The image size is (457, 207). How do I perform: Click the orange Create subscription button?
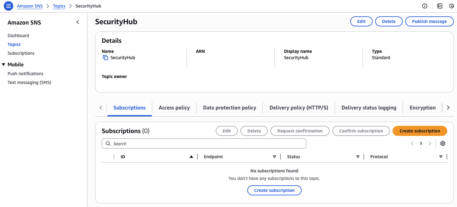pyautogui.click(x=419, y=131)
